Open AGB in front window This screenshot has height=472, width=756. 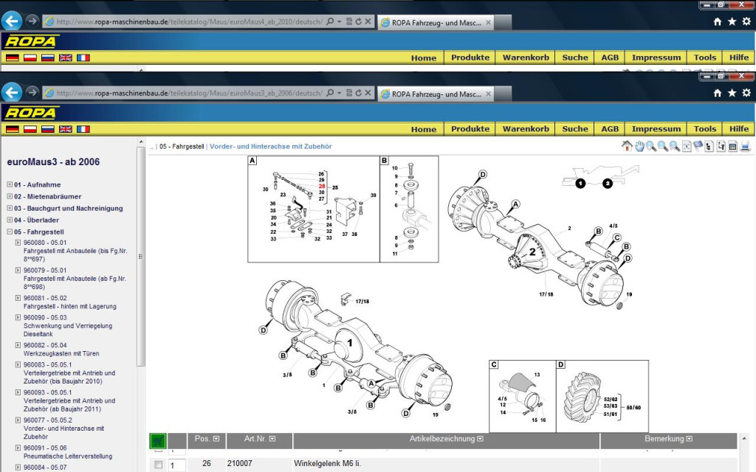coord(609,129)
